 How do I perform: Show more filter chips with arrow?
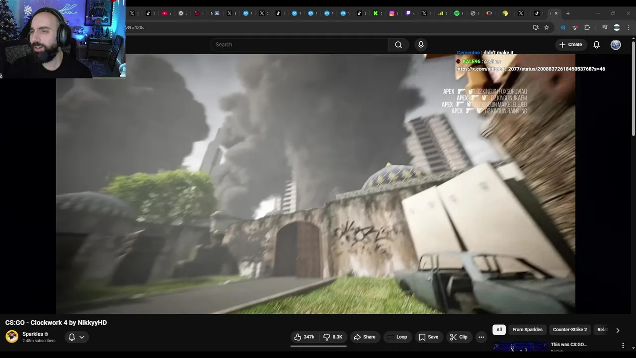pyautogui.click(x=618, y=330)
